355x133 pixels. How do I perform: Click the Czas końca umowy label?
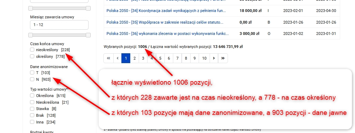(x=47, y=44)
